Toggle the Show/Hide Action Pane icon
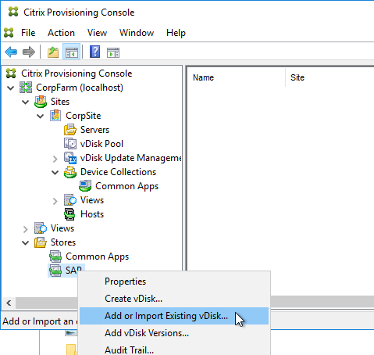The height and width of the screenshot is (355, 374). click(x=113, y=52)
